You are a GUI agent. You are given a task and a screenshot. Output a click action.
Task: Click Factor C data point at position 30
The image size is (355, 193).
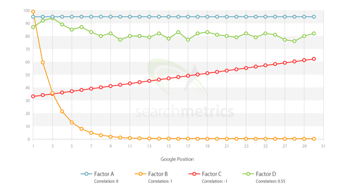point(313,59)
